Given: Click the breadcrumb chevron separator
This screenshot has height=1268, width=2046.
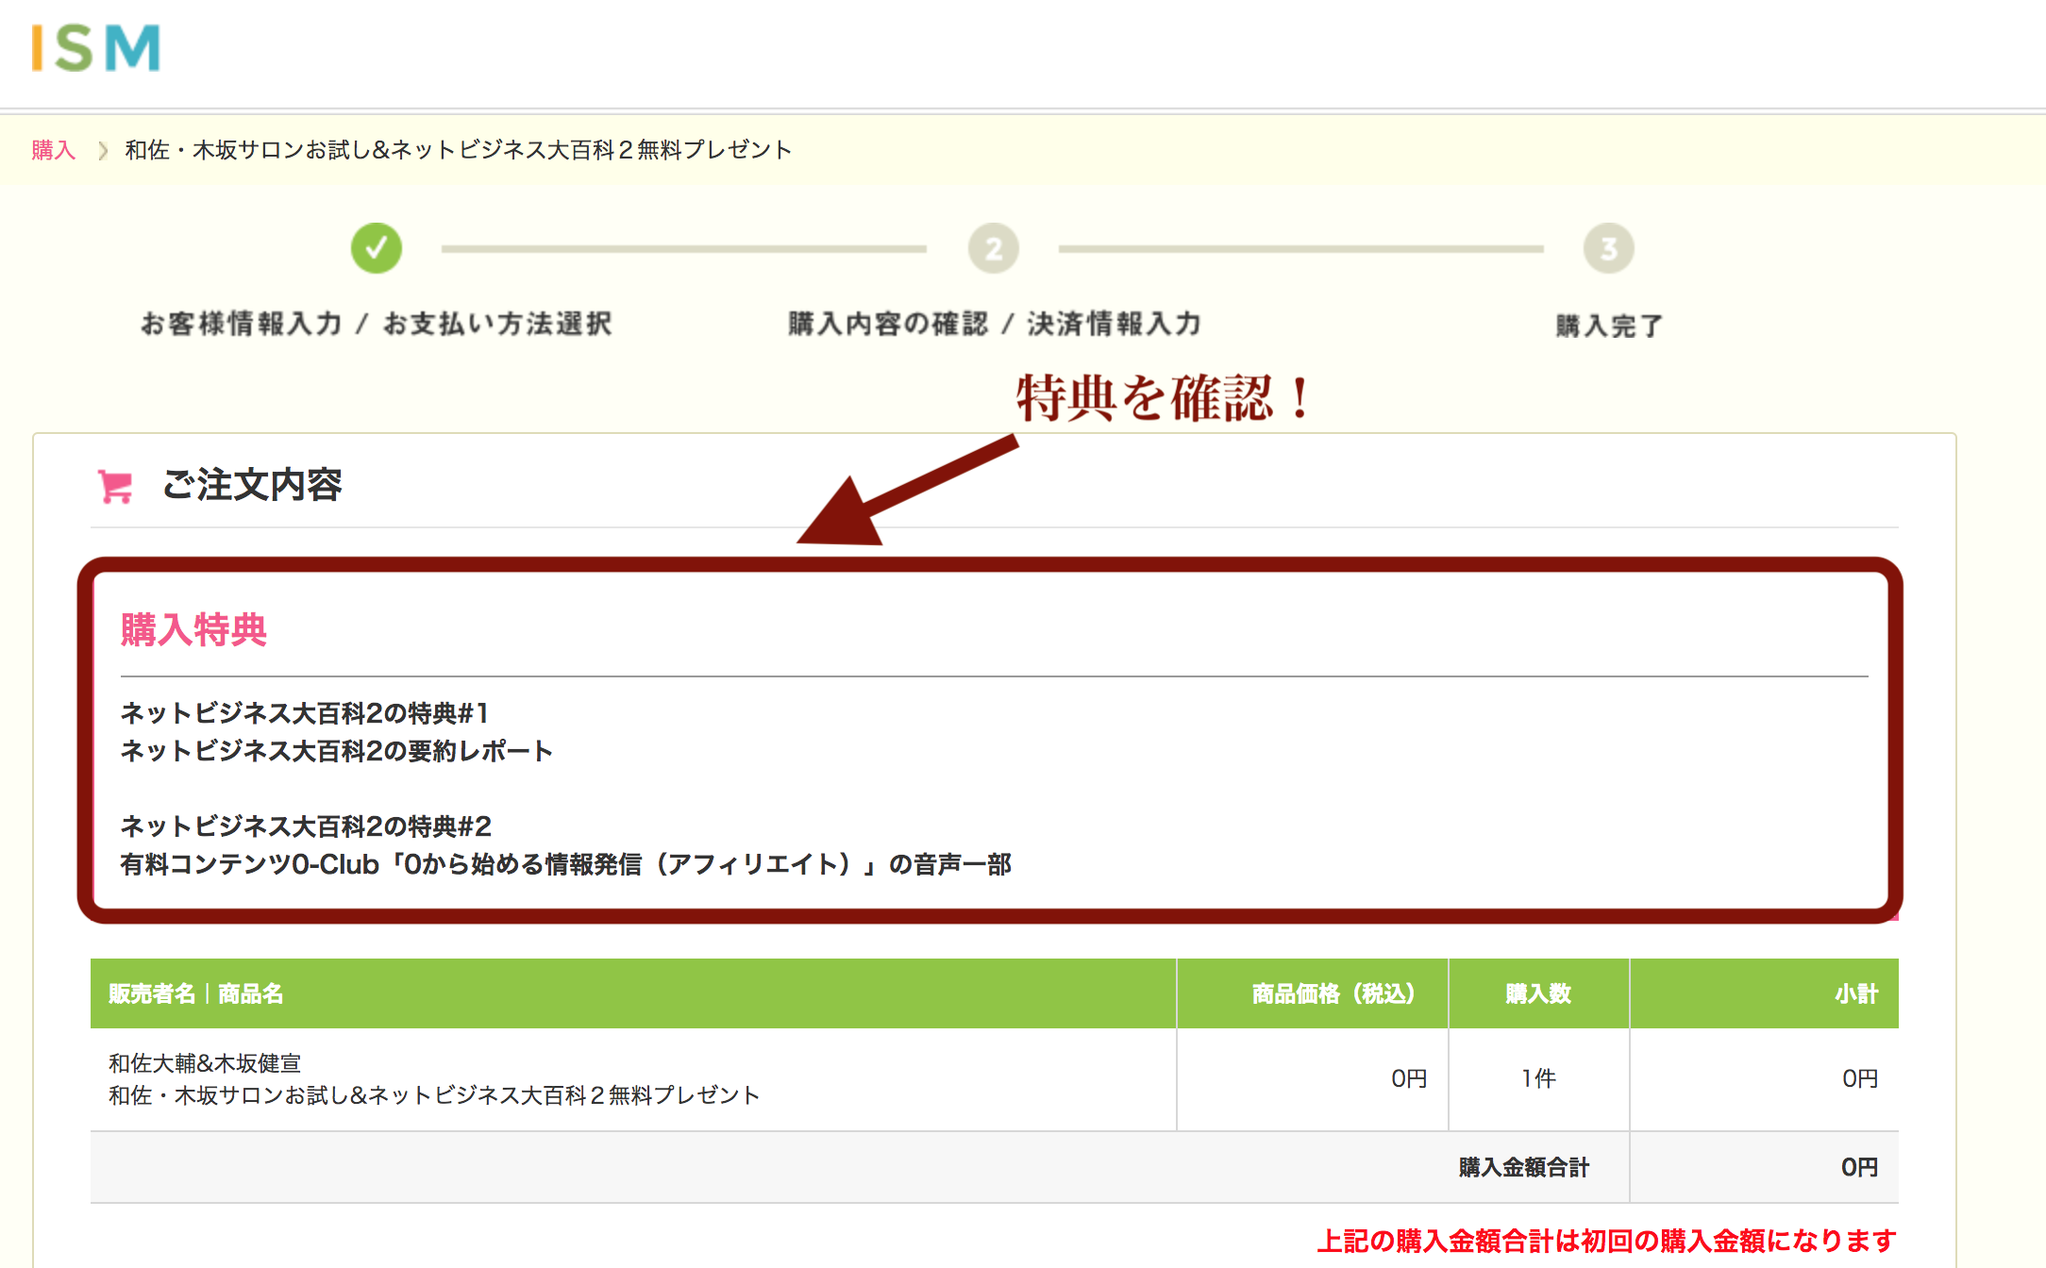Looking at the screenshot, I should pyautogui.click(x=103, y=150).
